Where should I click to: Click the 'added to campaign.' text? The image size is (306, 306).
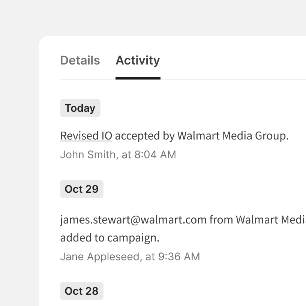109,238
